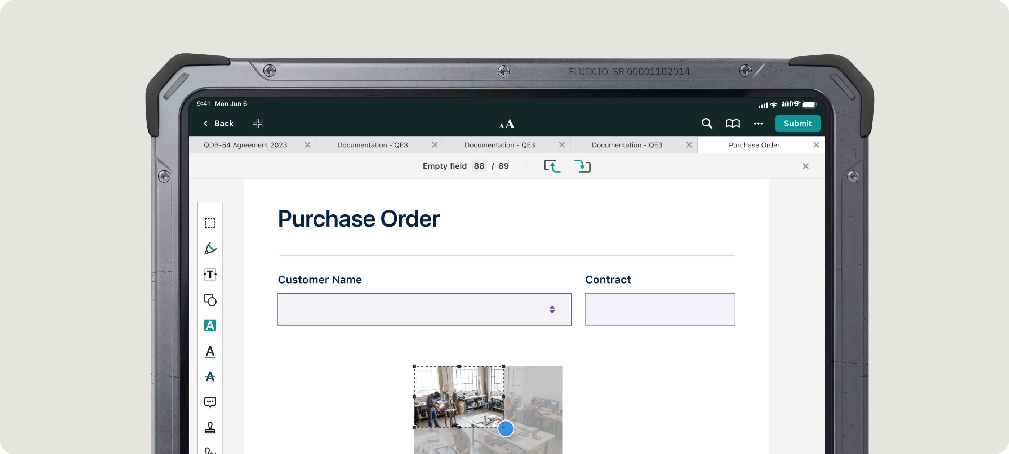Select the strikethrough text tool
Viewport: 1009px width, 454px height.
coord(210,377)
